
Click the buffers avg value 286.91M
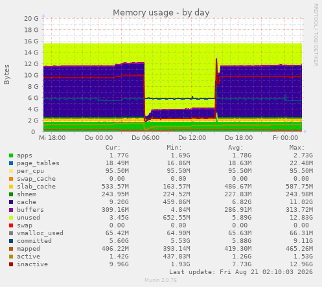[238, 210]
